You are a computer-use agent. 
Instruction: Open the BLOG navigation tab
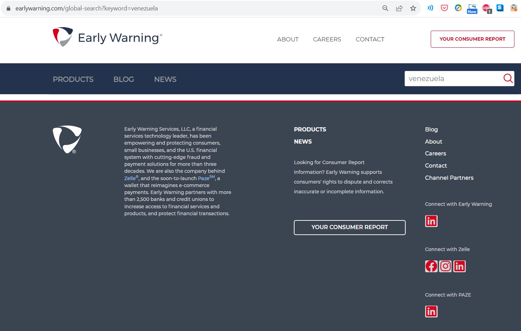[x=124, y=79]
